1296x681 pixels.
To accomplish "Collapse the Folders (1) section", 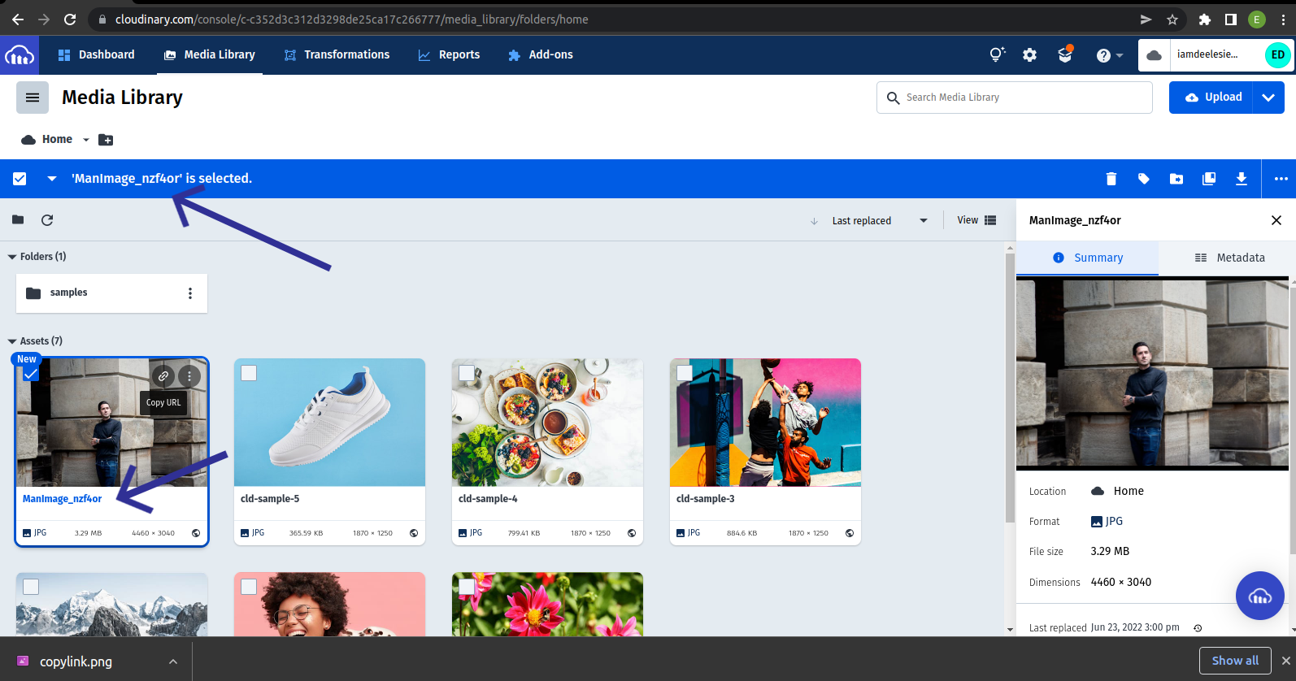I will pyautogui.click(x=12, y=257).
